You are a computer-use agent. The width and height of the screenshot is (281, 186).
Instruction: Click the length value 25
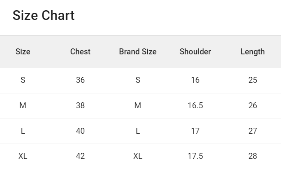(x=252, y=80)
